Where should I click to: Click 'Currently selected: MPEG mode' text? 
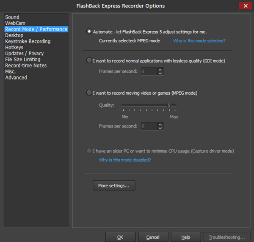click(x=130, y=41)
